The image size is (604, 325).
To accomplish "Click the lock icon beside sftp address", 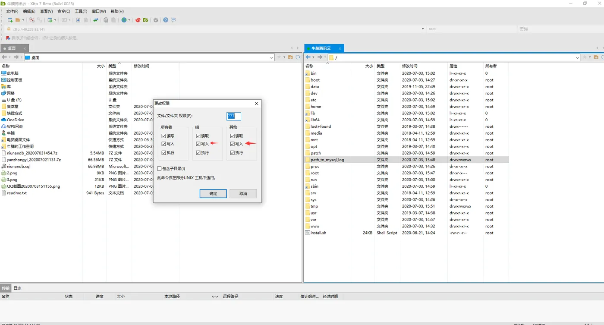I will tap(8, 29).
